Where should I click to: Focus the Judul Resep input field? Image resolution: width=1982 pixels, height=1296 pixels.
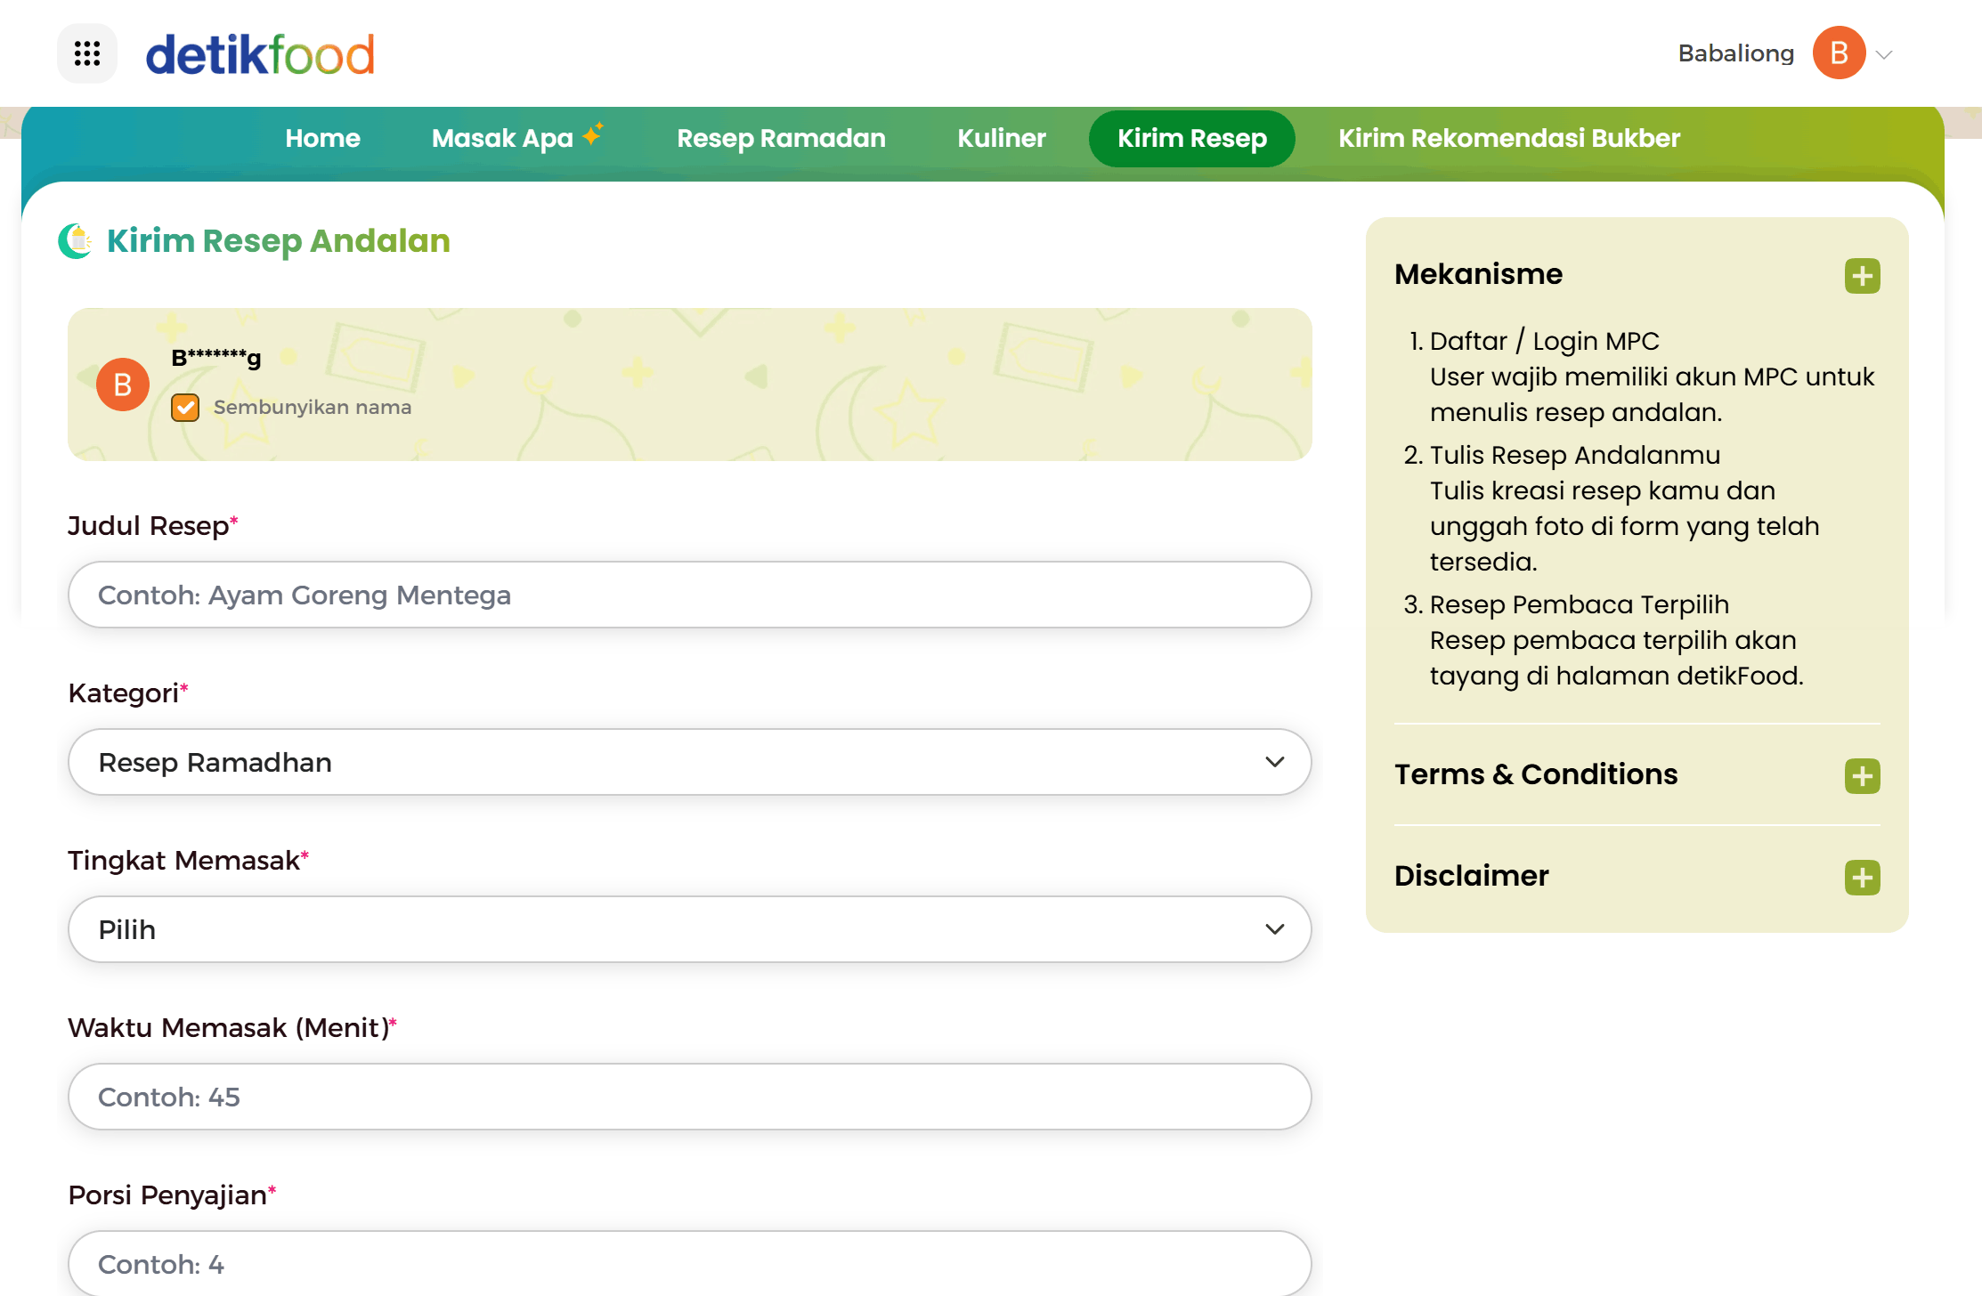689,595
